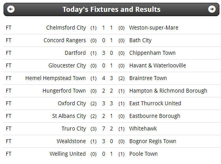Viewport: 221px width, 164px height.
Task: Select Oxford City team name
Action: point(72,103)
